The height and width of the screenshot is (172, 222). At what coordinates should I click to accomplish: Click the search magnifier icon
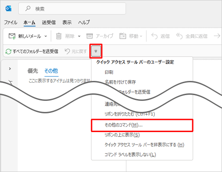[28, 8]
